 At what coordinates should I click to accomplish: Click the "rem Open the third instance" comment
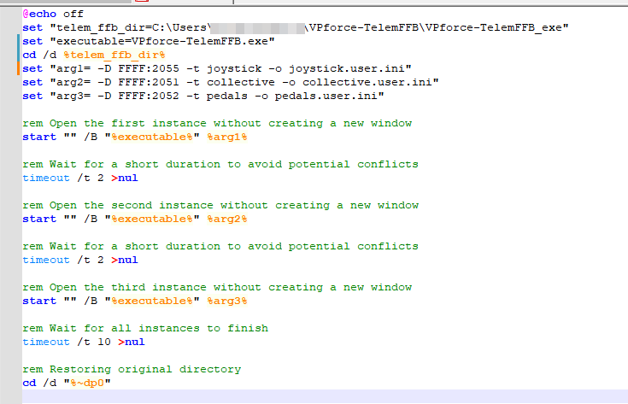point(217,288)
